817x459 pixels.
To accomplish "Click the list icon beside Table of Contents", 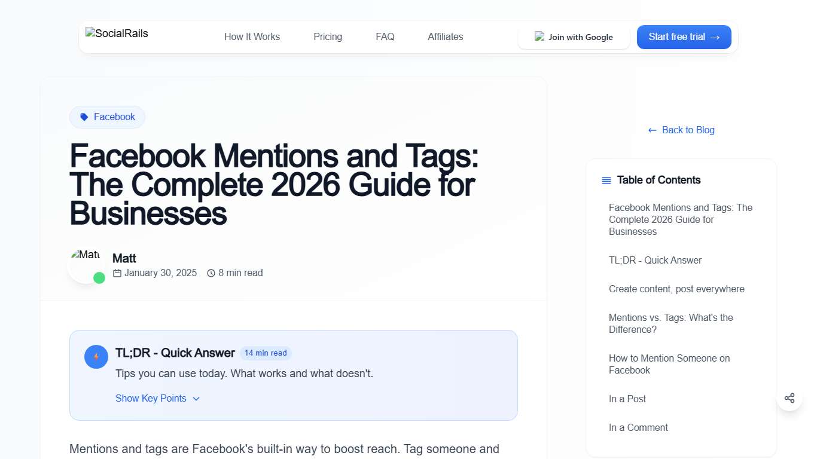I will (x=605, y=180).
